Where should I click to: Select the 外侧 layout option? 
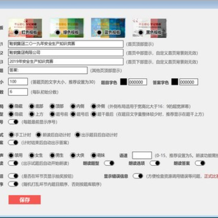94,106
